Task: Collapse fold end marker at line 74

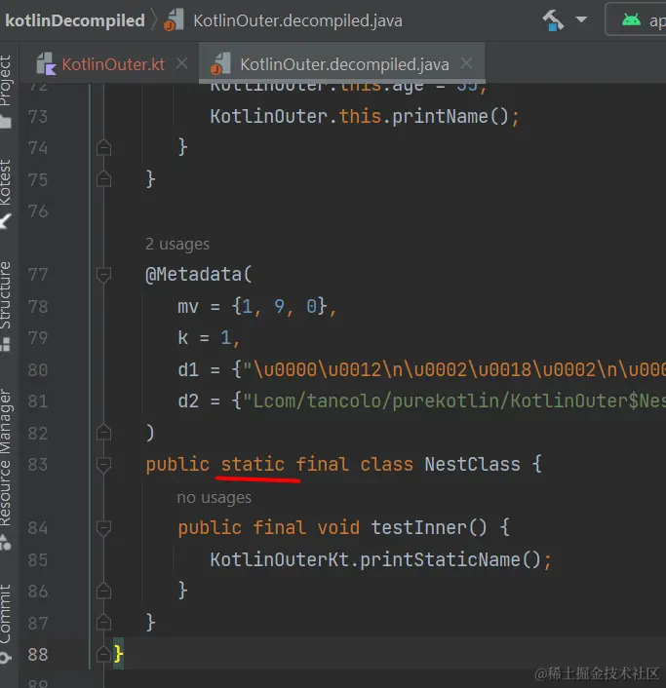Action: tap(103, 147)
